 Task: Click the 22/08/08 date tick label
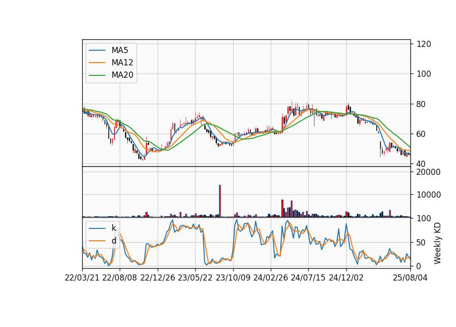(120, 278)
